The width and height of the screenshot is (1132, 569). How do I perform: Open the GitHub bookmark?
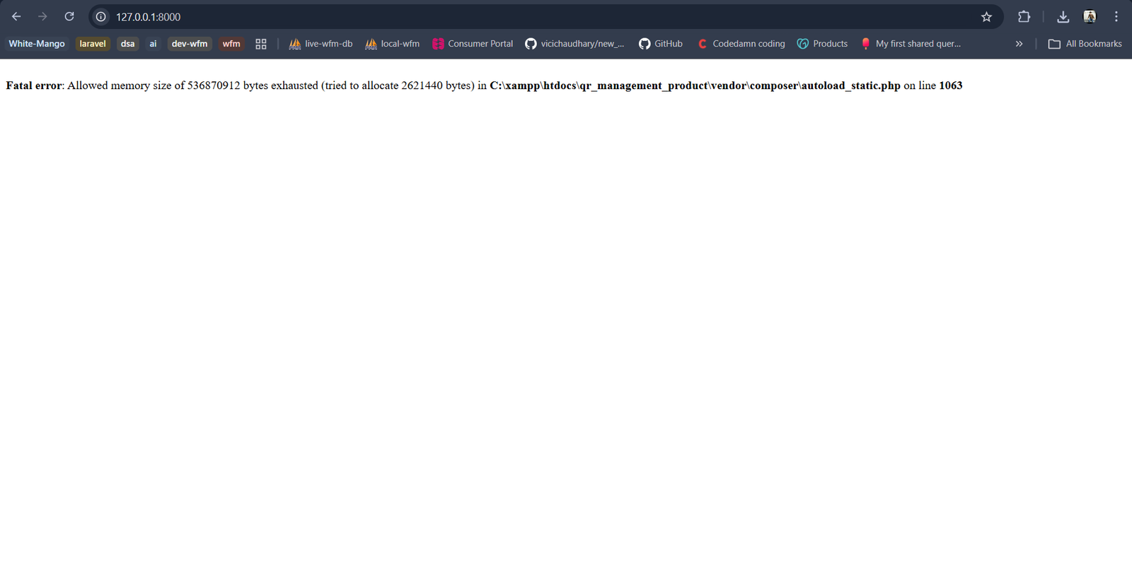coord(661,44)
